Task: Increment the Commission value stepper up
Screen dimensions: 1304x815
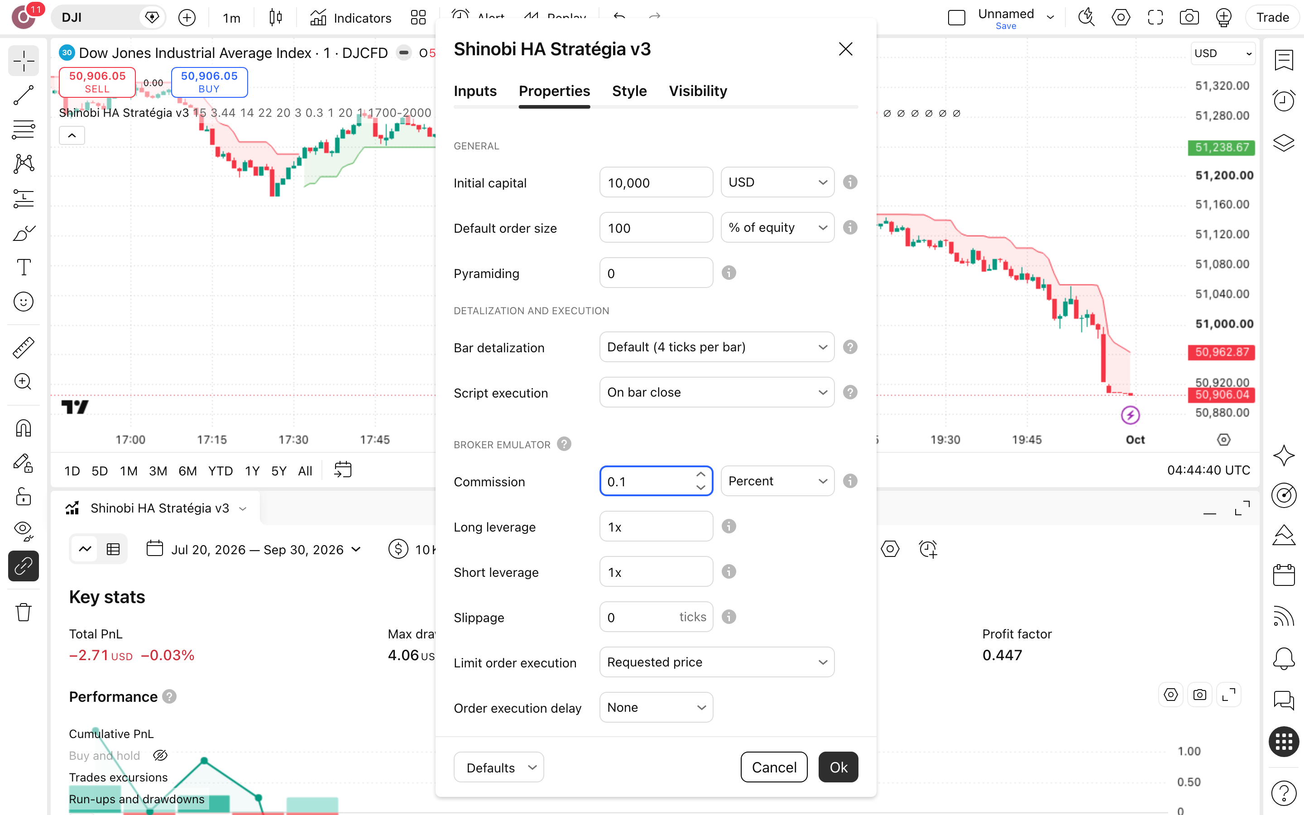Action: (700, 475)
